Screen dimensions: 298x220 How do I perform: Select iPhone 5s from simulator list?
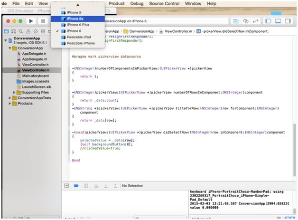pyautogui.click(x=75, y=19)
